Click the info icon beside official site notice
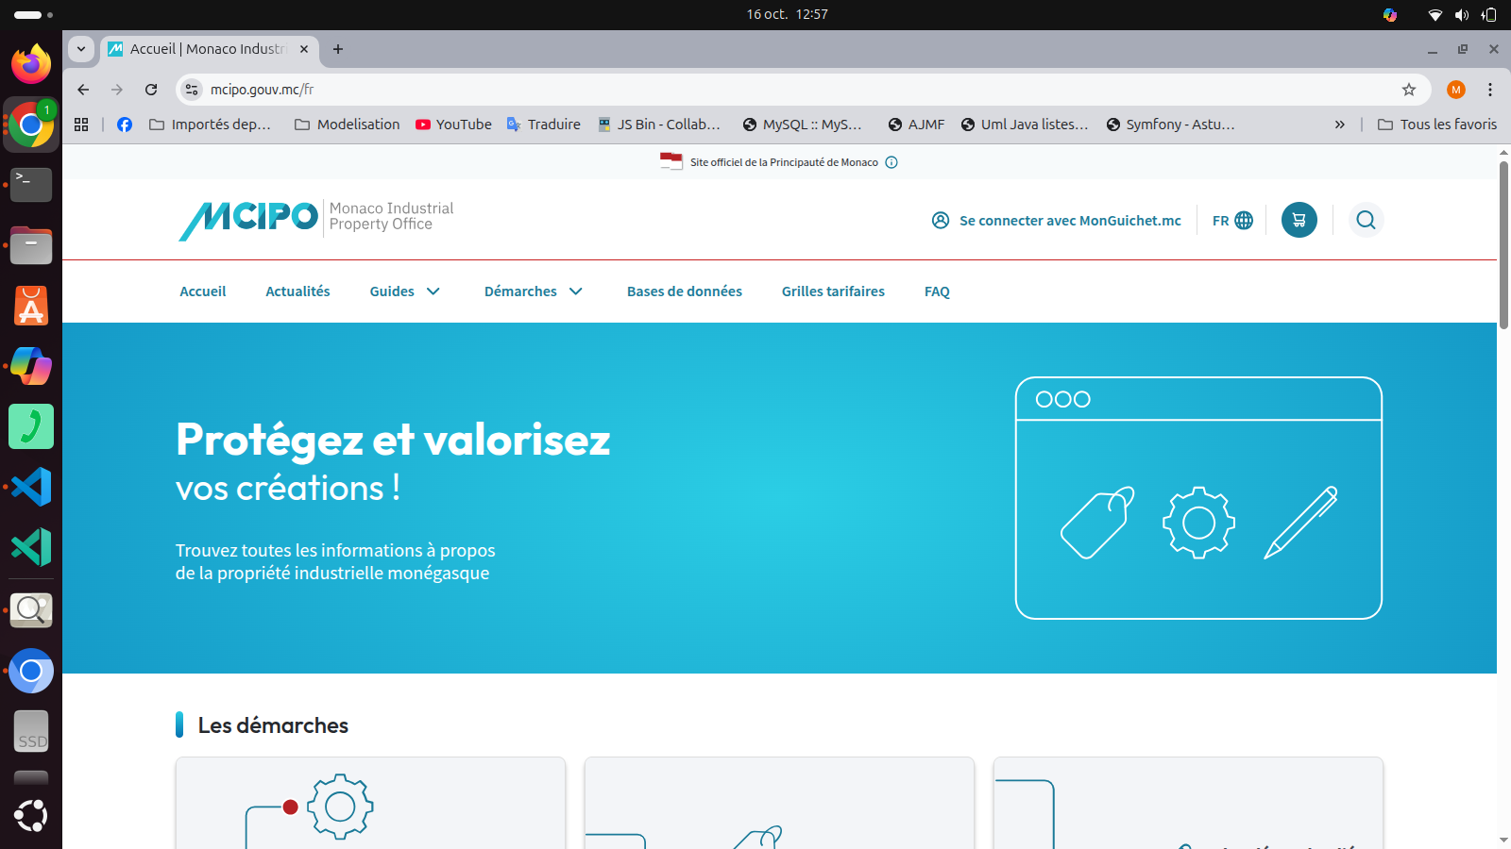Viewport: 1511px width, 849px height. coord(891,162)
